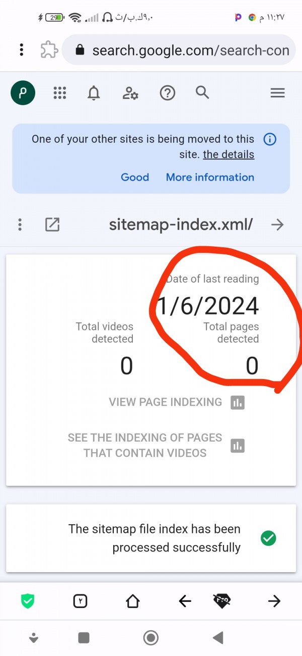Open the notifications bell
The height and width of the screenshot is (656, 302).
[94, 93]
